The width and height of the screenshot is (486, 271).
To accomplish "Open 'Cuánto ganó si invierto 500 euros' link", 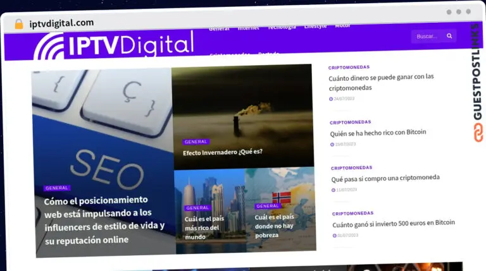I will [x=394, y=223].
